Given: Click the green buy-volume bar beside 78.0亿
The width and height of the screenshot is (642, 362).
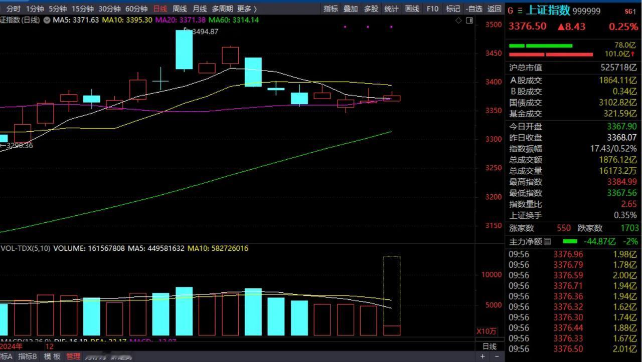Looking at the screenshot, I should (x=541, y=46).
